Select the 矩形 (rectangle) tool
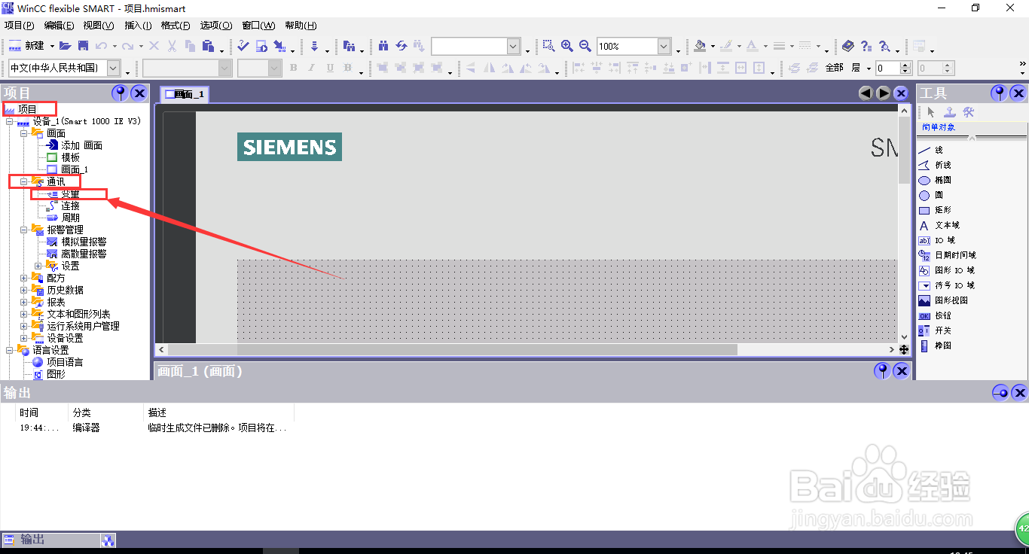Screen dimensions: 1029x554 [935, 210]
